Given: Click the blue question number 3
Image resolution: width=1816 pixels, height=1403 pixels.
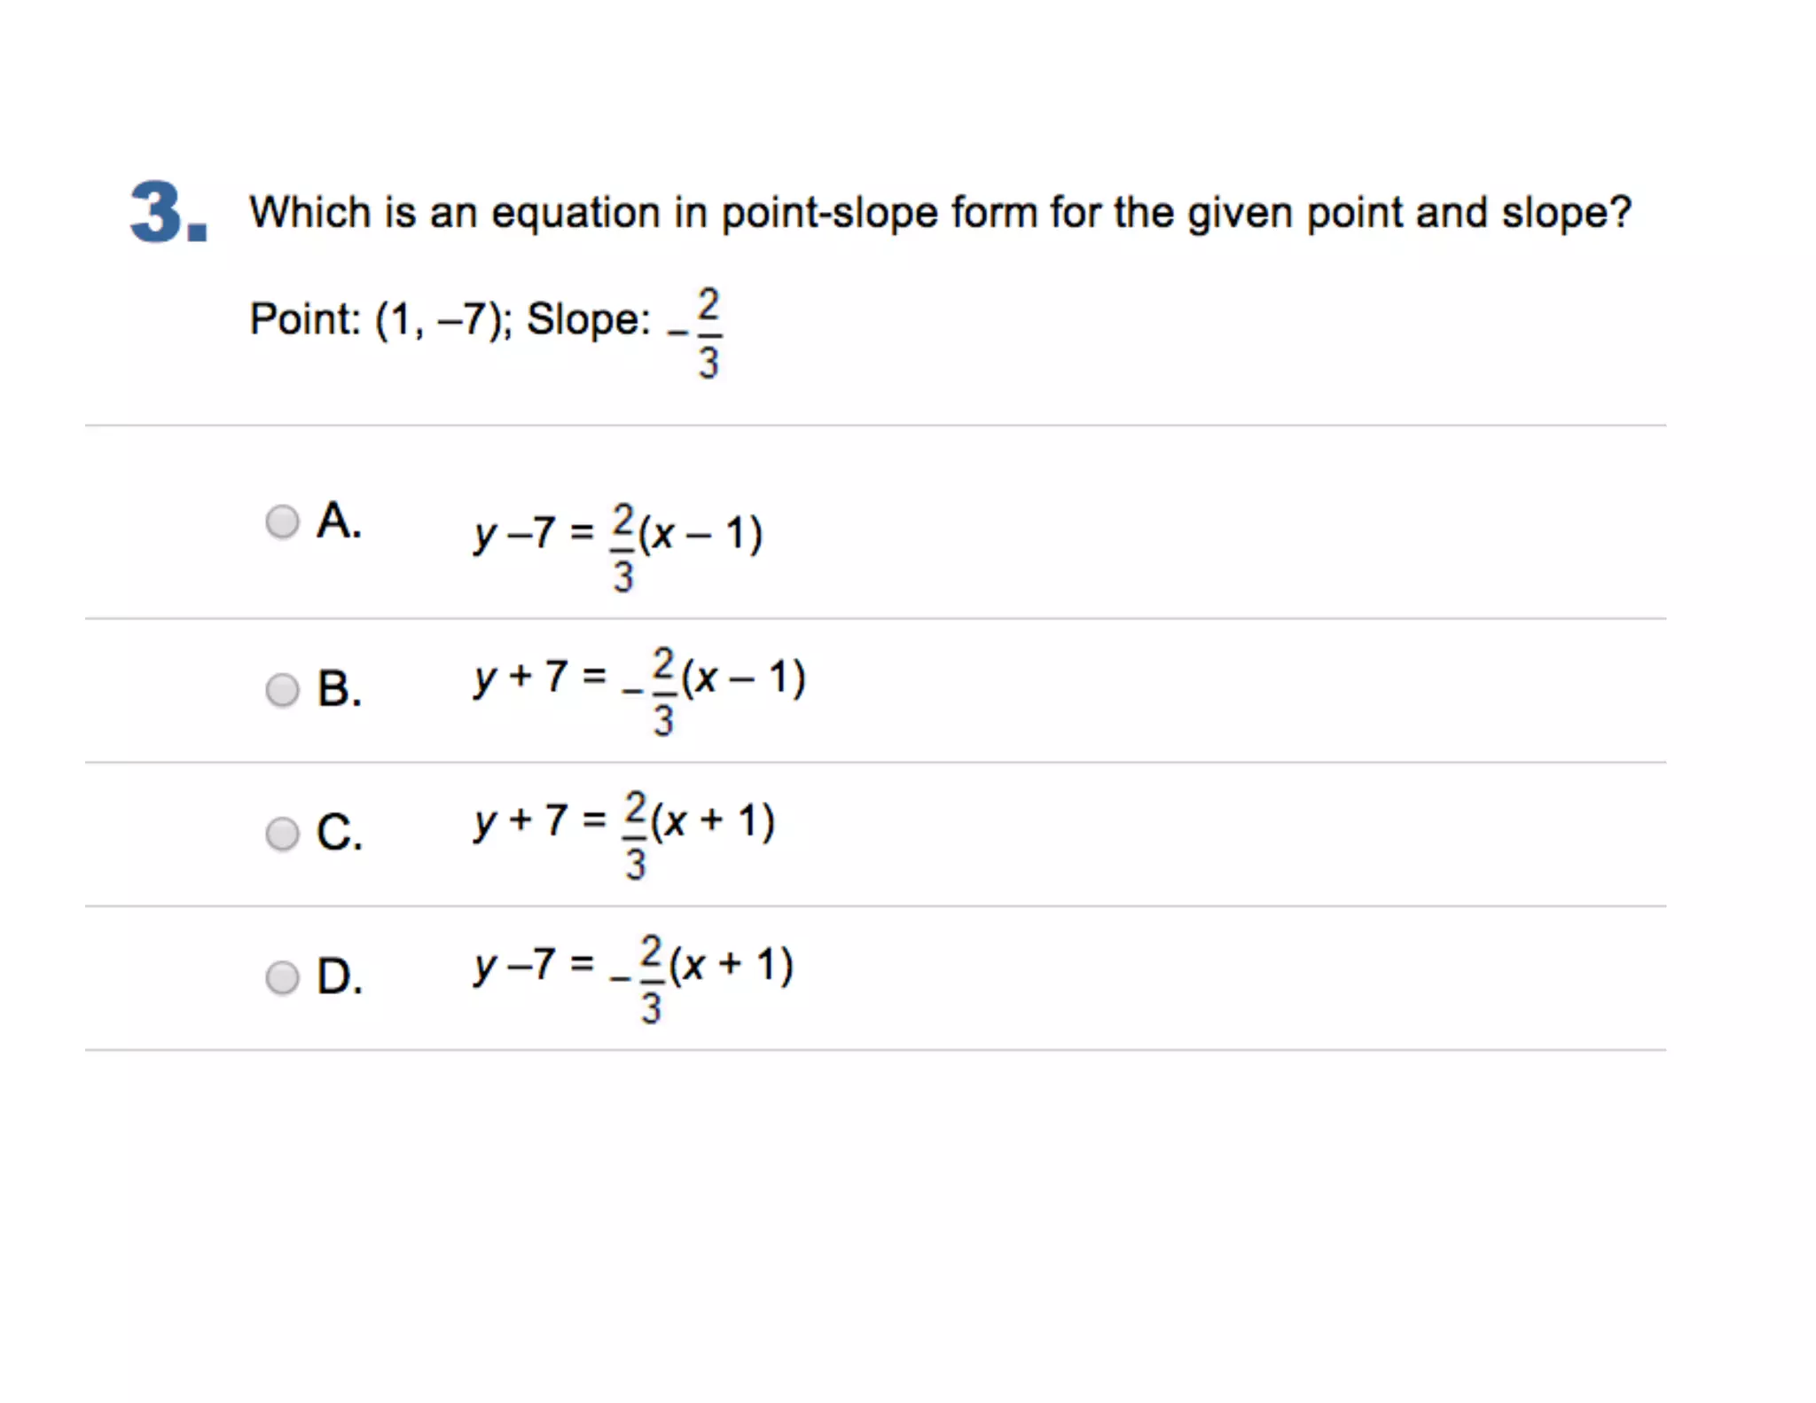Looking at the screenshot, I should (x=168, y=211).
